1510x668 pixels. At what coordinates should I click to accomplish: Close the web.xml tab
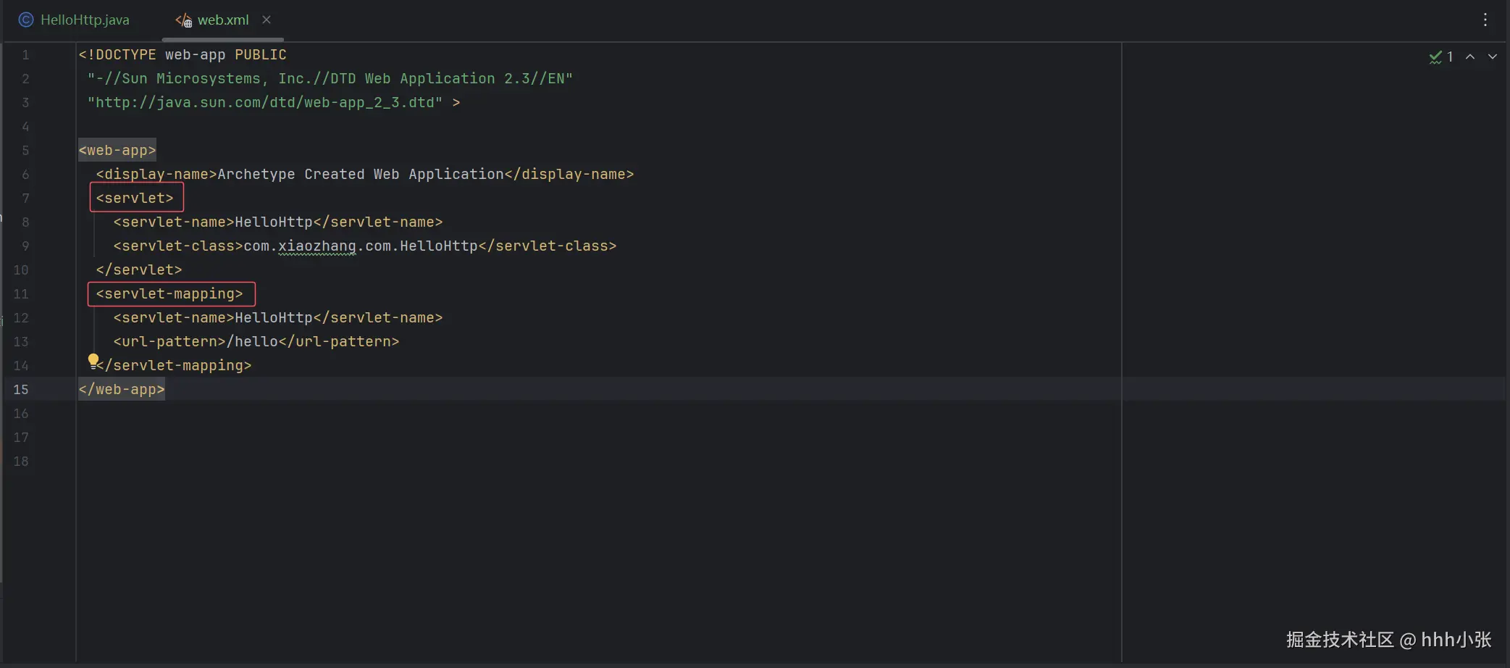pos(267,20)
